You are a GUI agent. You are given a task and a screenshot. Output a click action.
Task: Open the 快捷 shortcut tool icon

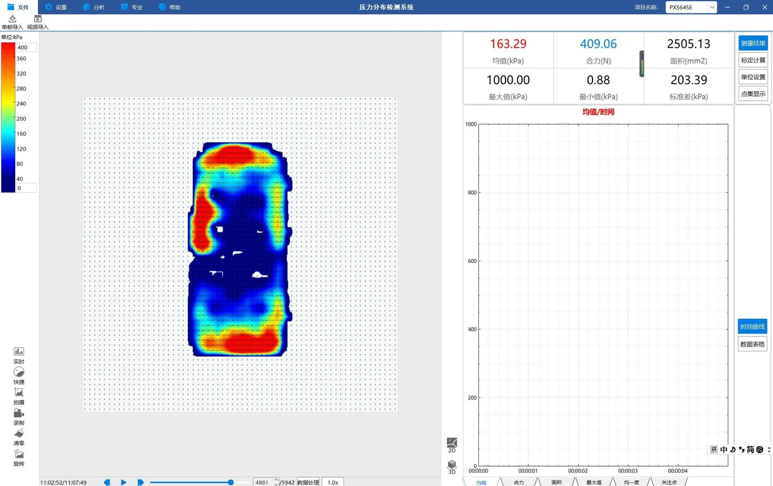[19, 372]
